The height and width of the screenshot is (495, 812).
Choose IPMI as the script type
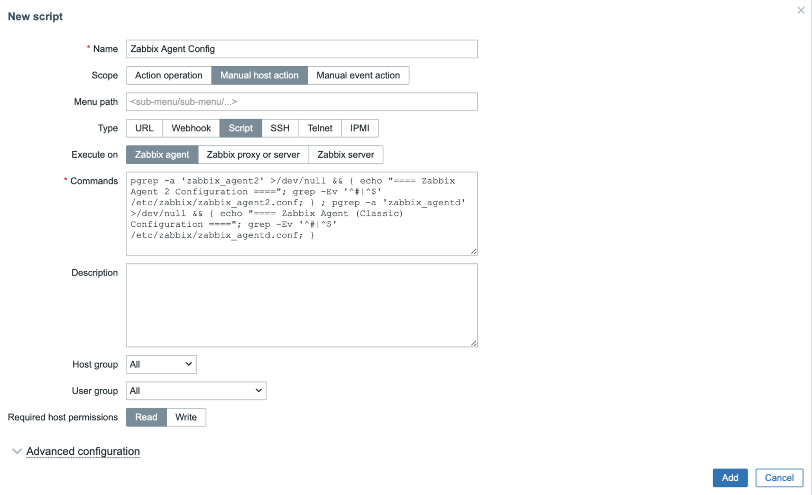359,128
